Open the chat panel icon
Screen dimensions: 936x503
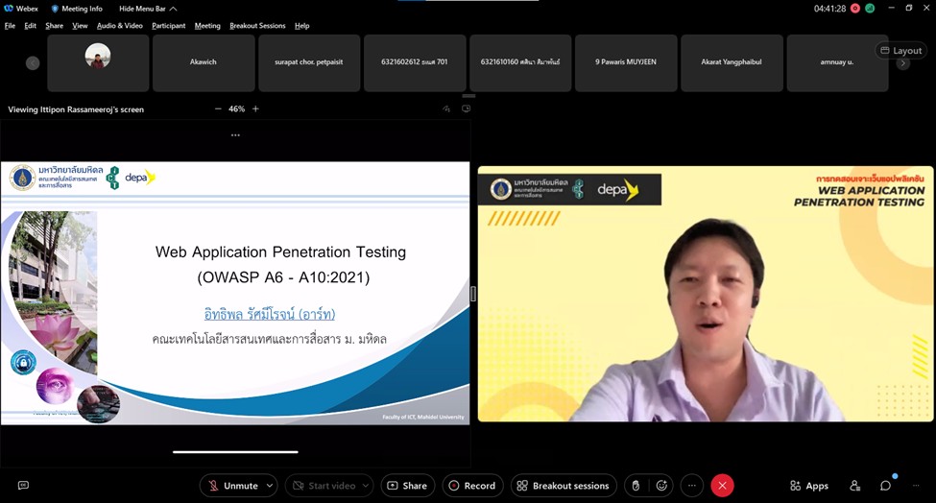pyautogui.click(x=885, y=486)
